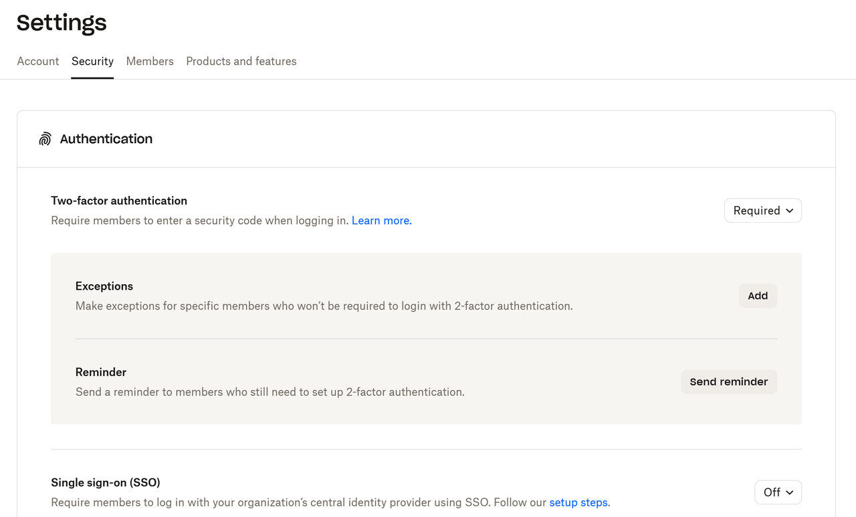Follow the Learn more link
Screen dimensions: 856x517
[x=381, y=221]
